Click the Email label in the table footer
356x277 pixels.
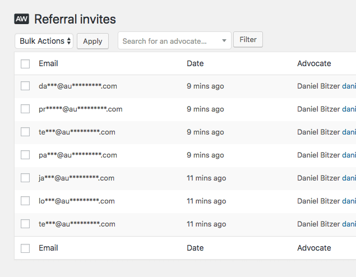click(x=48, y=247)
